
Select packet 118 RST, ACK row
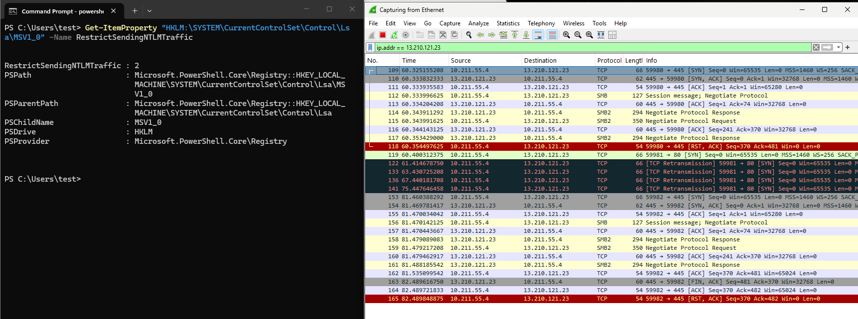click(x=611, y=146)
